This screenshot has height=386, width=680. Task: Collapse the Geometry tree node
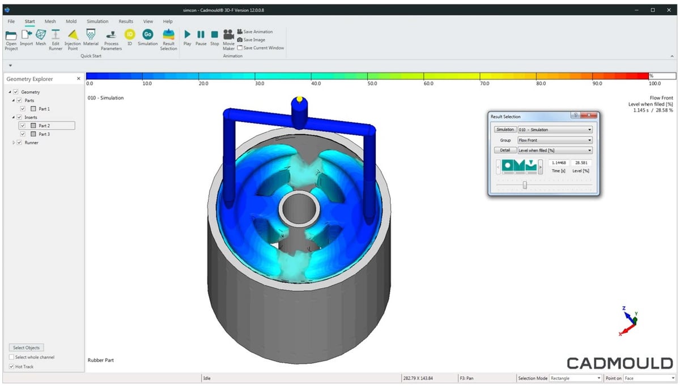(10, 92)
